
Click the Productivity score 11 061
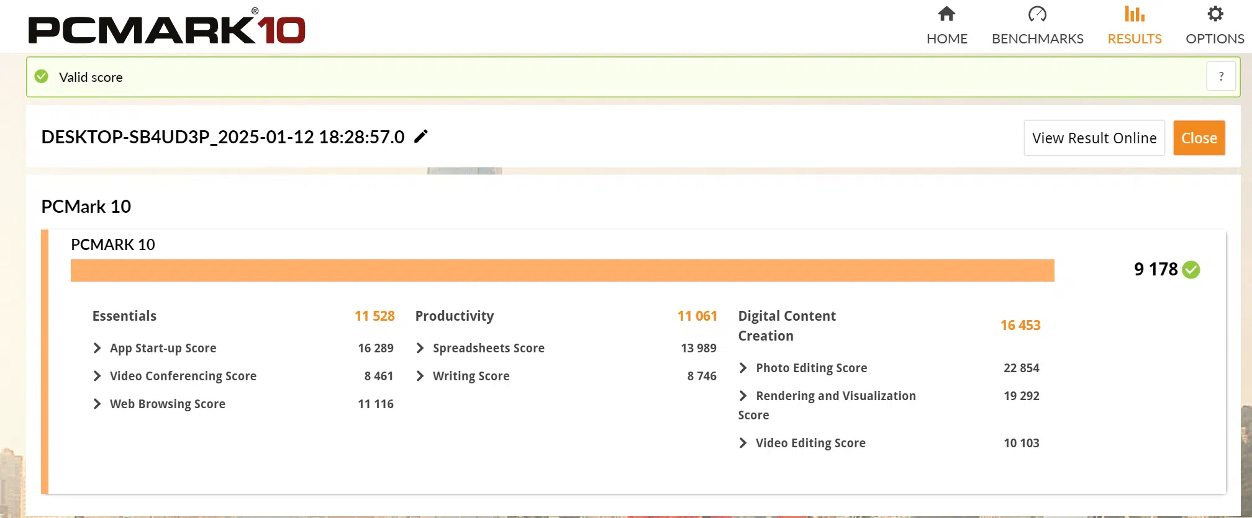pyautogui.click(x=697, y=316)
